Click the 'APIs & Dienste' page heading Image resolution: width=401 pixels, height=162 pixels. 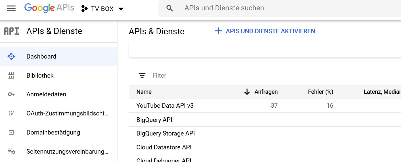tap(157, 31)
